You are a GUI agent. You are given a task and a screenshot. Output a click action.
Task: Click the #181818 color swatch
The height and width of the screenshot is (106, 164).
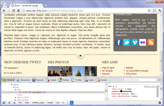pos(121,91)
